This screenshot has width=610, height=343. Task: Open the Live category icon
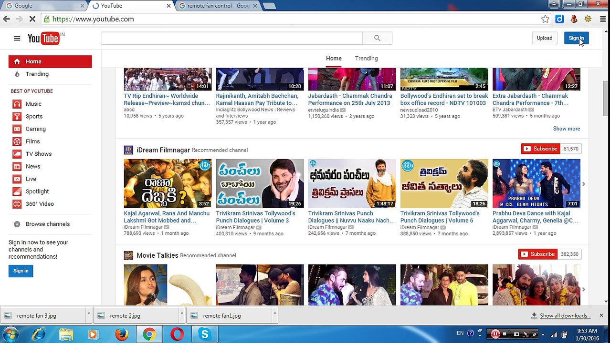[17, 179]
